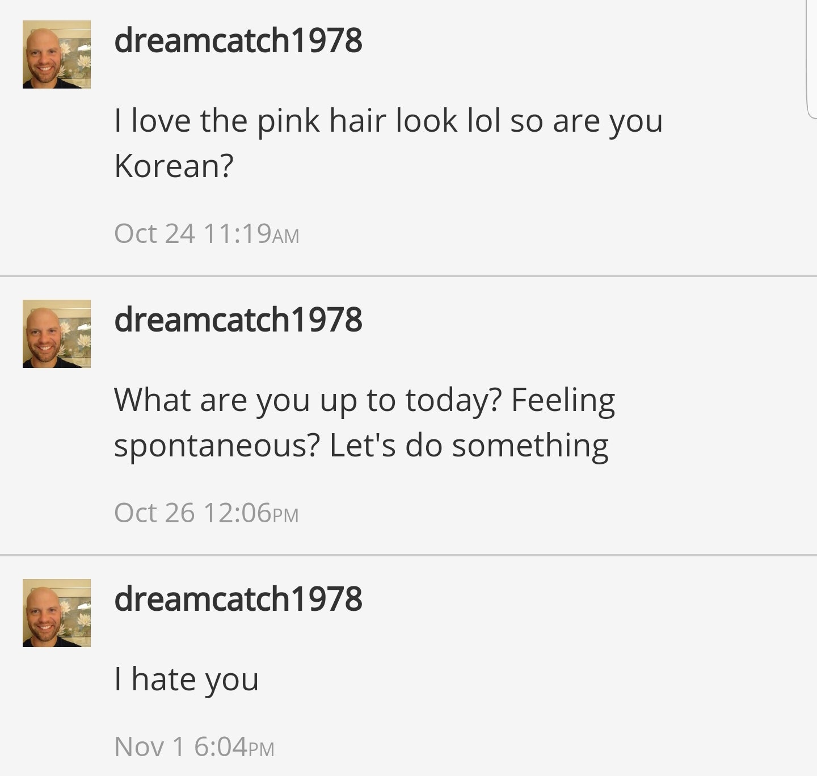The height and width of the screenshot is (776, 817).
Task: Tap the profile photo on the Oct 26 message
Action: pos(57,334)
